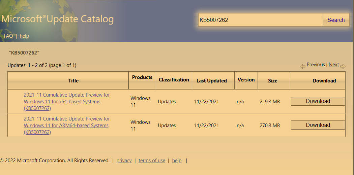Open x64-based Systems update title link
The height and width of the screenshot is (175, 354).
pyautogui.click(x=67, y=102)
